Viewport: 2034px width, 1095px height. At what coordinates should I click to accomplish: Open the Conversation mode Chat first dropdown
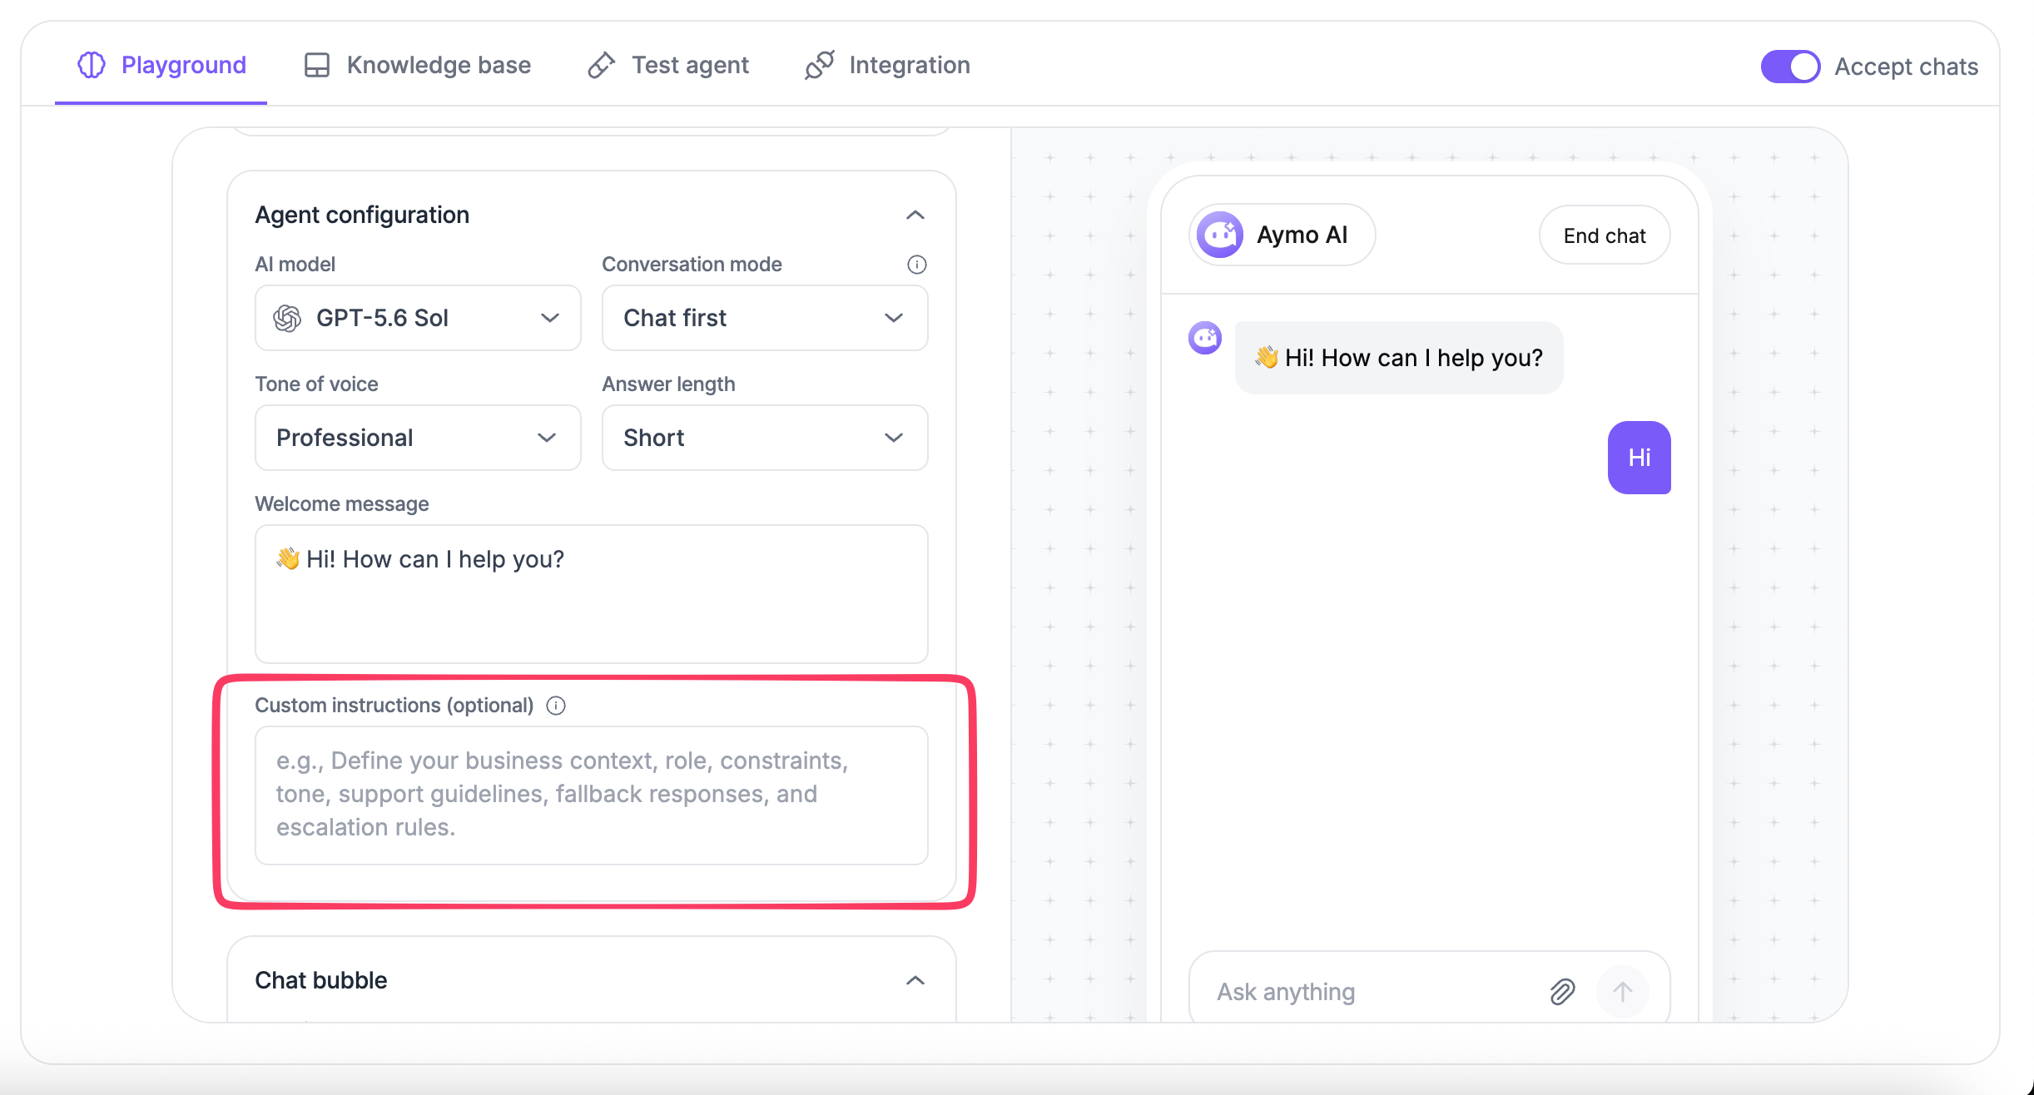click(x=765, y=318)
